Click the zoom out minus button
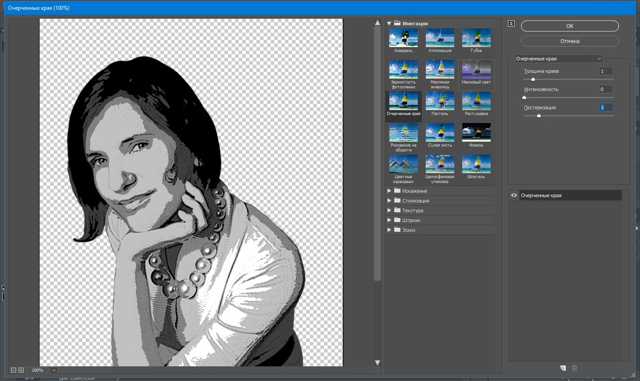 14,370
